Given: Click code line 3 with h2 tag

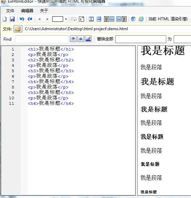Looking at the screenshot, I should click(x=51, y=60).
